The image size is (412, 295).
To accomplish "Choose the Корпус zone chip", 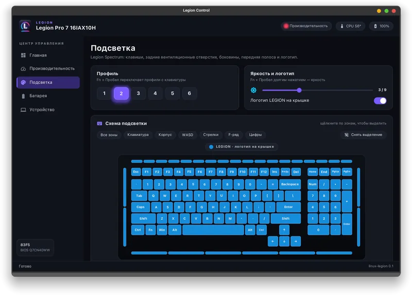I will (x=165, y=135).
